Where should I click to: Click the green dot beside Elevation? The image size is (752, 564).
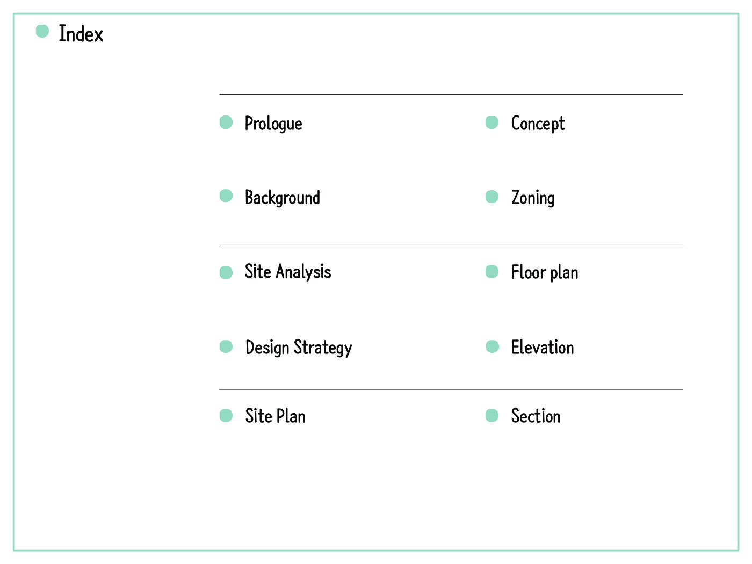coord(493,347)
